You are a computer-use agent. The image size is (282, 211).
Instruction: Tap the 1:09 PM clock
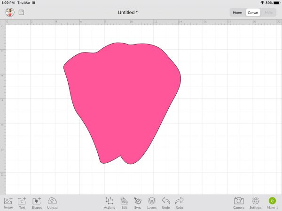coord(8,3)
